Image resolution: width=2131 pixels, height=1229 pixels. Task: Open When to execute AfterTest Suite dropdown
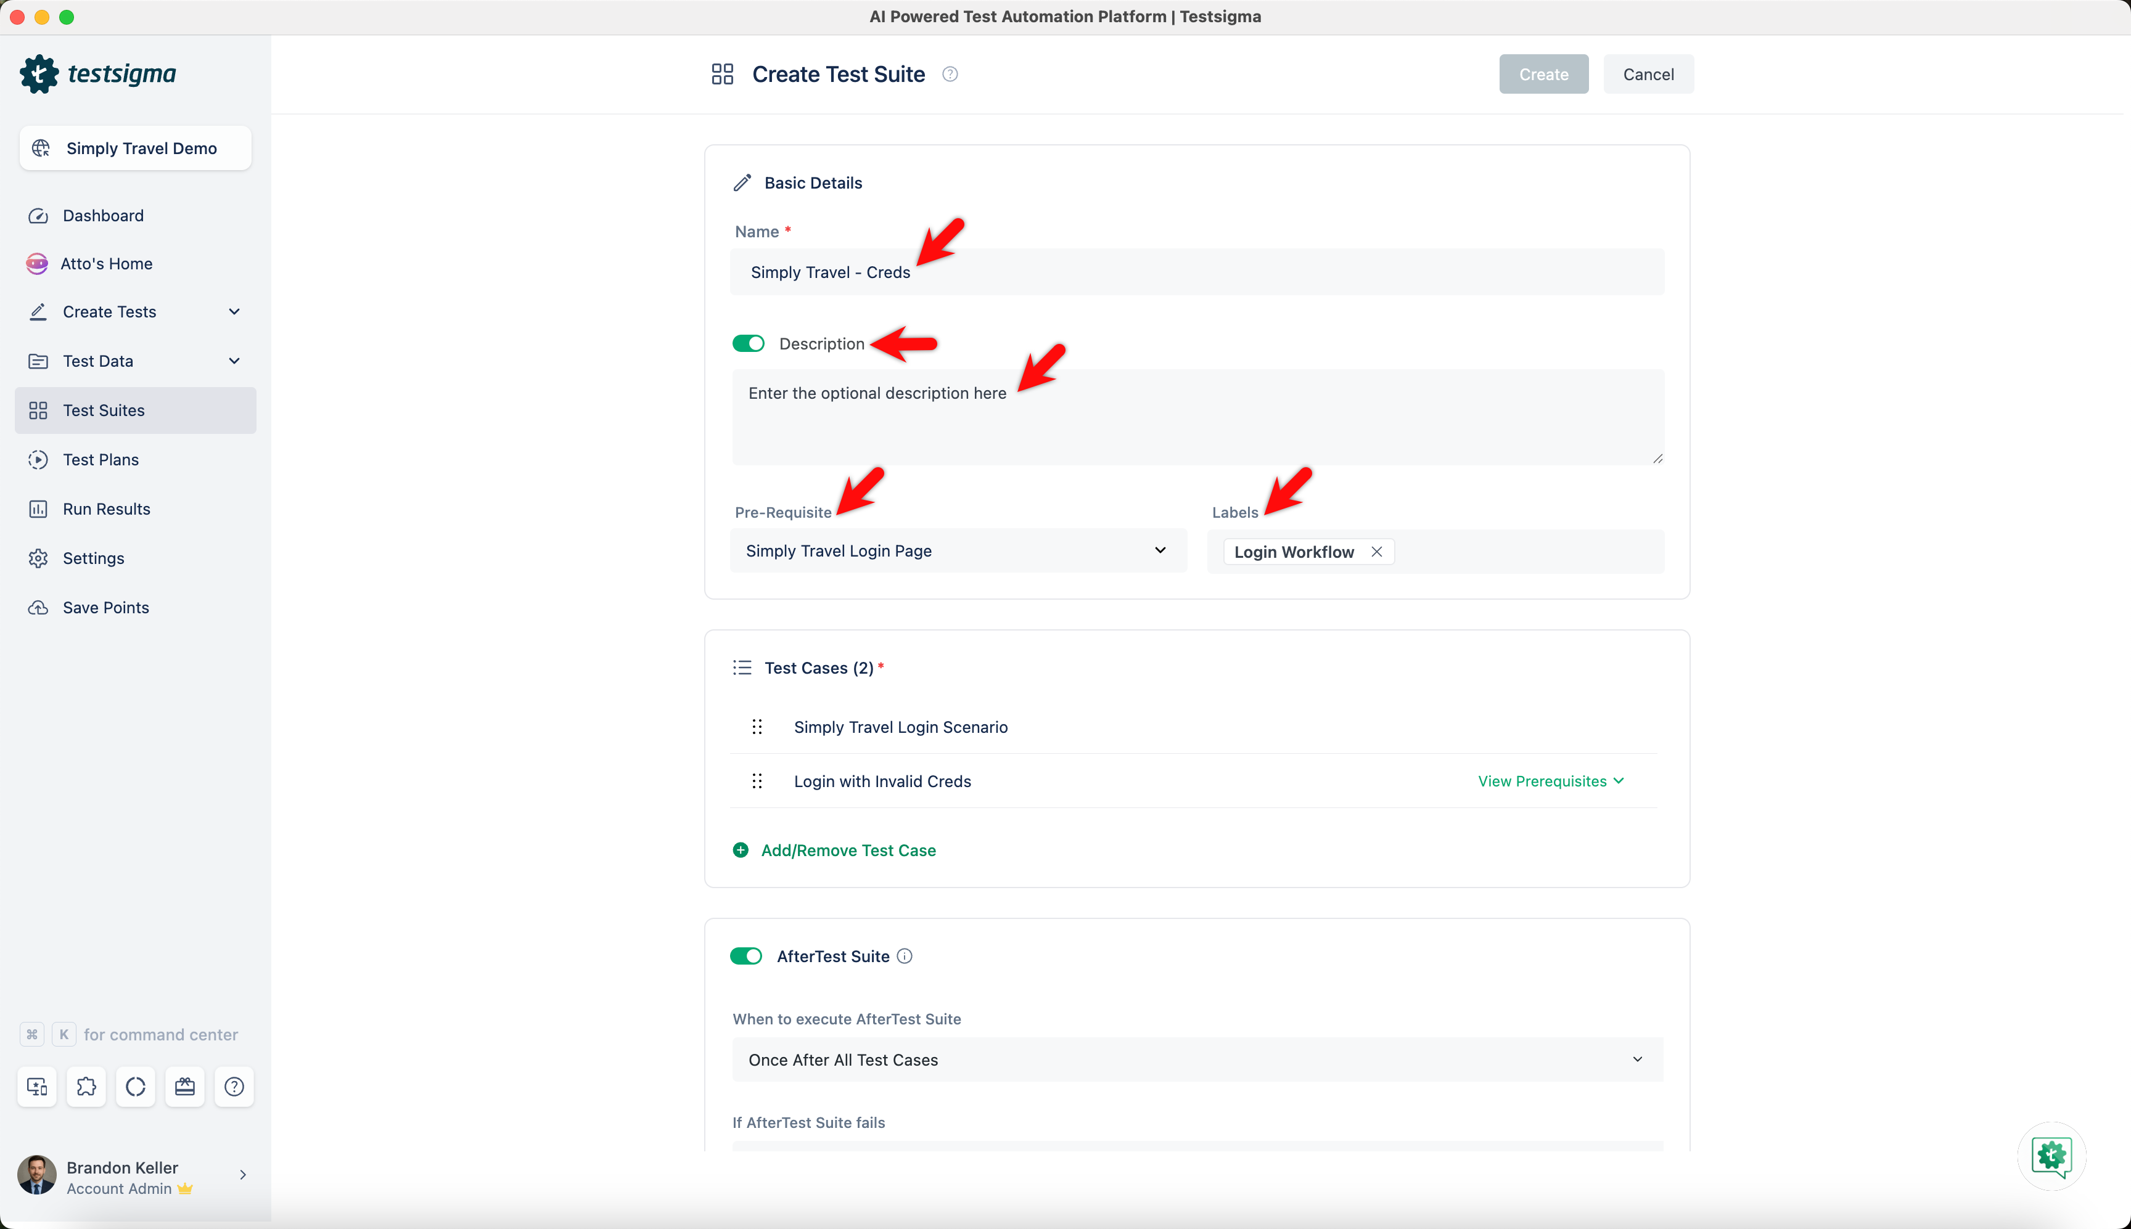[x=1196, y=1060]
